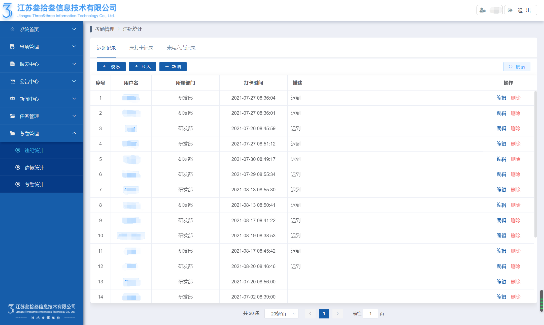544x325 pixels.
Task: Click the user settings icon at top right
Action: [x=483, y=10]
